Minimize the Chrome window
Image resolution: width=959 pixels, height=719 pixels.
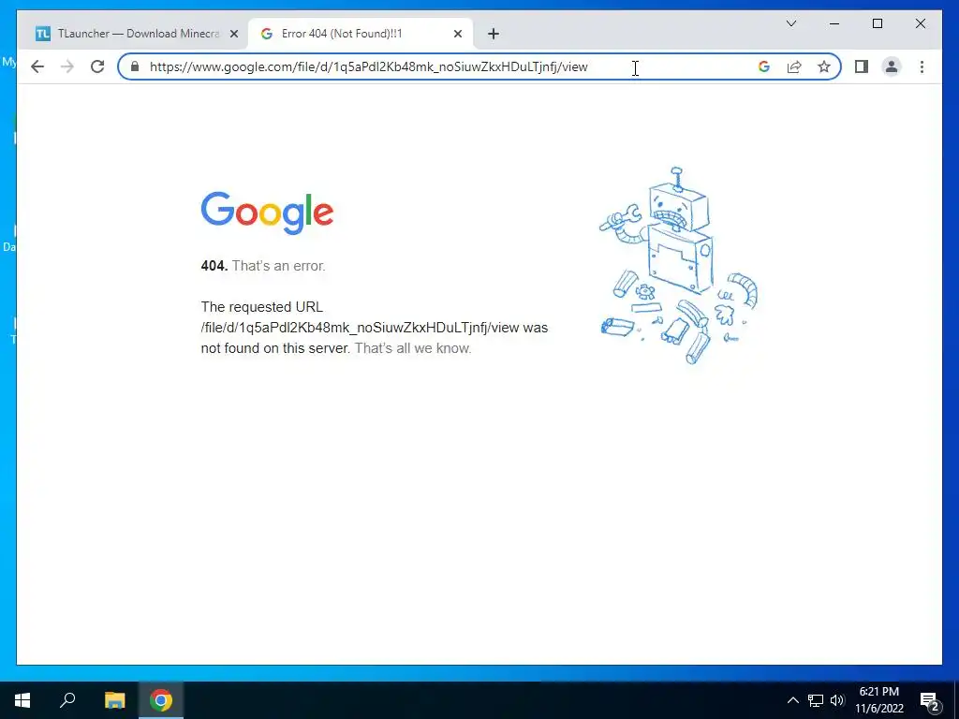point(834,23)
